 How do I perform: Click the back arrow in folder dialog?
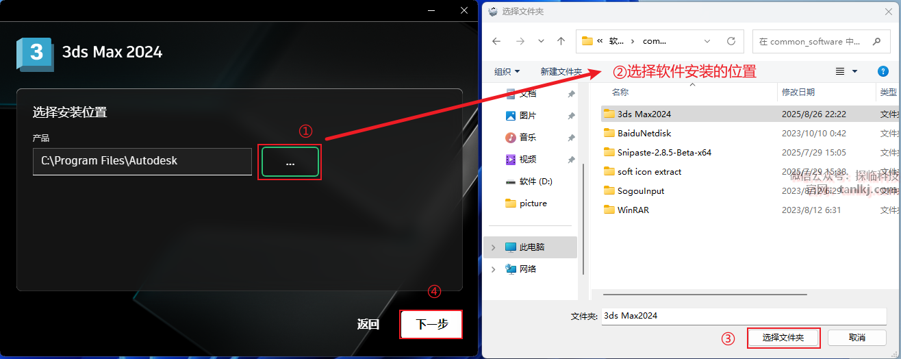coord(496,41)
